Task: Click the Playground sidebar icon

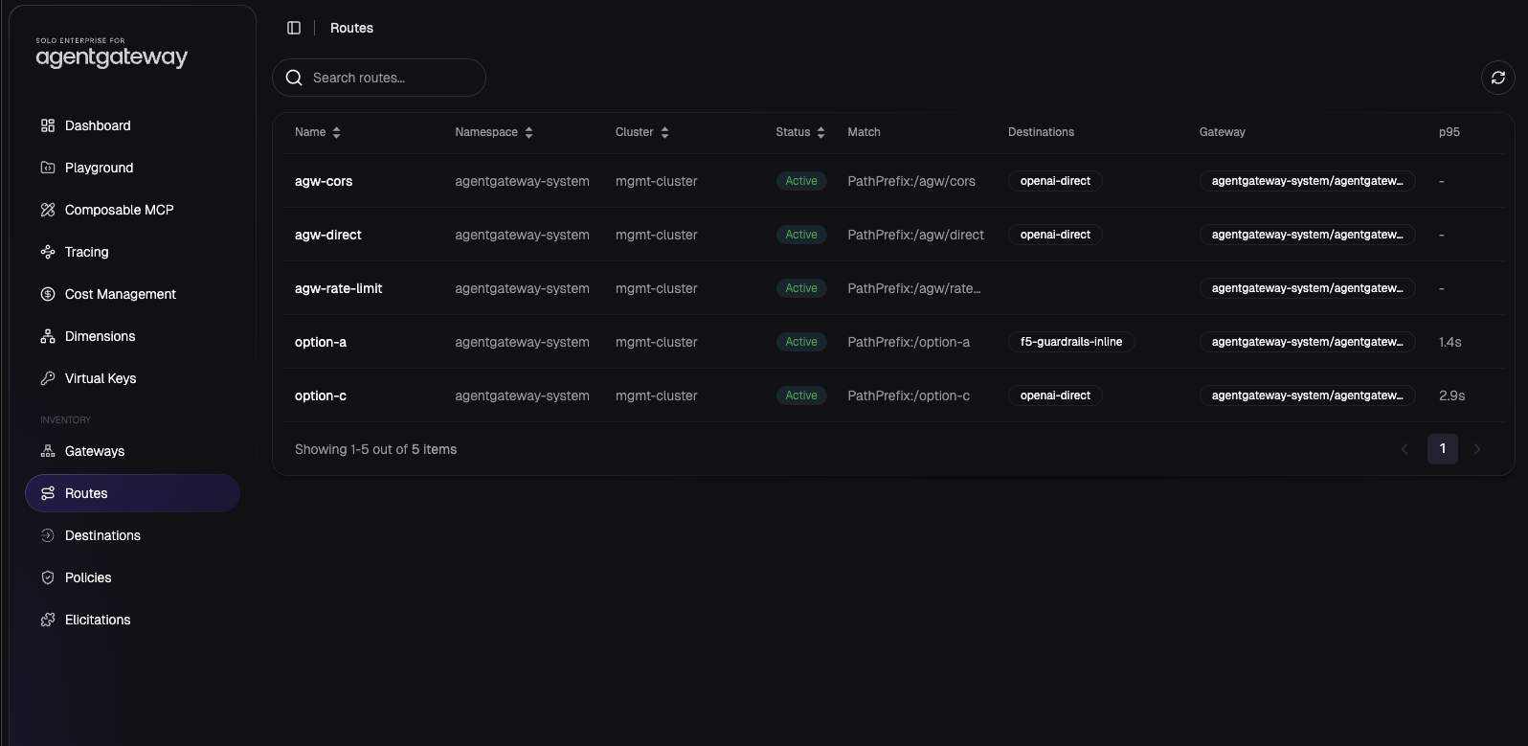Action: coord(48,168)
